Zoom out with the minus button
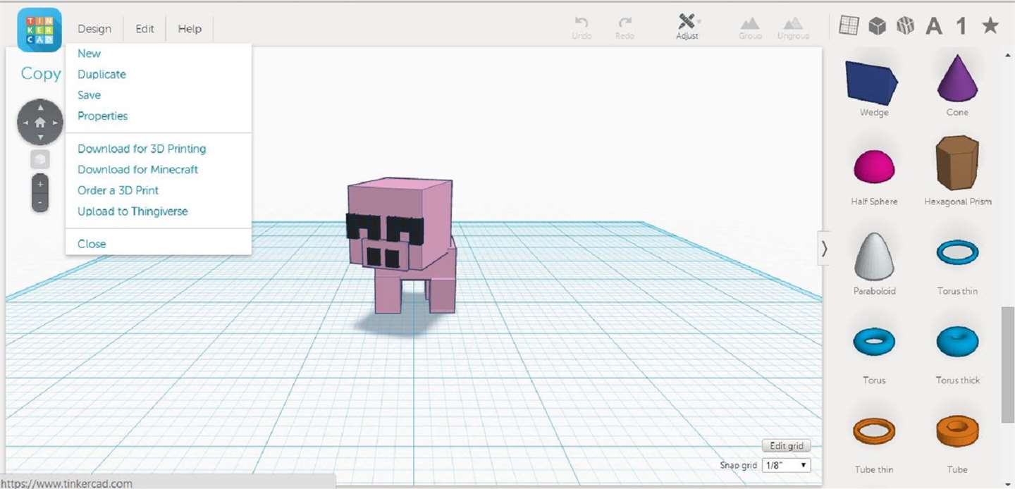This screenshot has width=1015, height=489. 40,202
